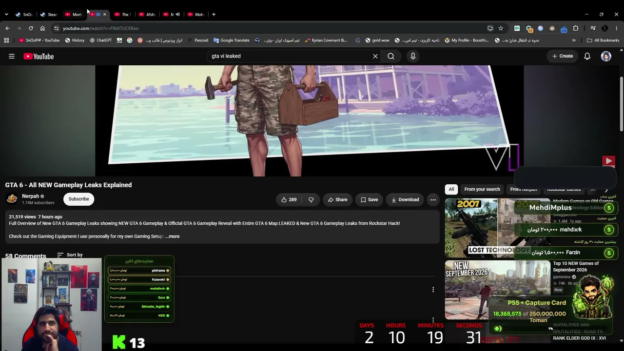Open the Nerpah channel avatar
The width and height of the screenshot is (624, 351).
coord(12,199)
